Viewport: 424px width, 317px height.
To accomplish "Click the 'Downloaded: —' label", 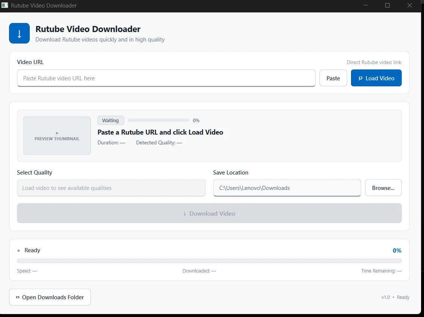I will click(x=199, y=271).
